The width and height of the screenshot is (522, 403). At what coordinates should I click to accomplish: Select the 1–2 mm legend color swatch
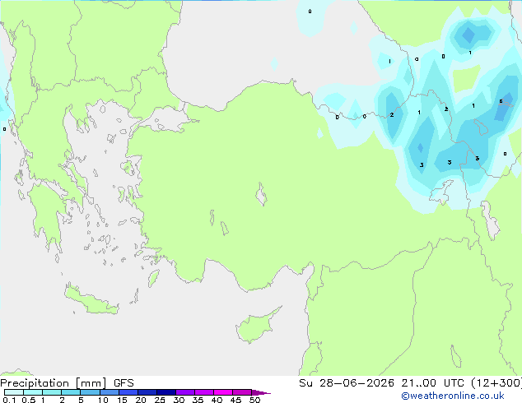(x=52, y=392)
